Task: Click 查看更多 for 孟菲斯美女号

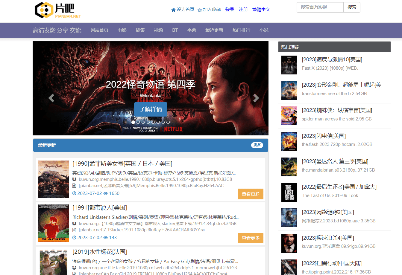Action: (x=251, y=194)
